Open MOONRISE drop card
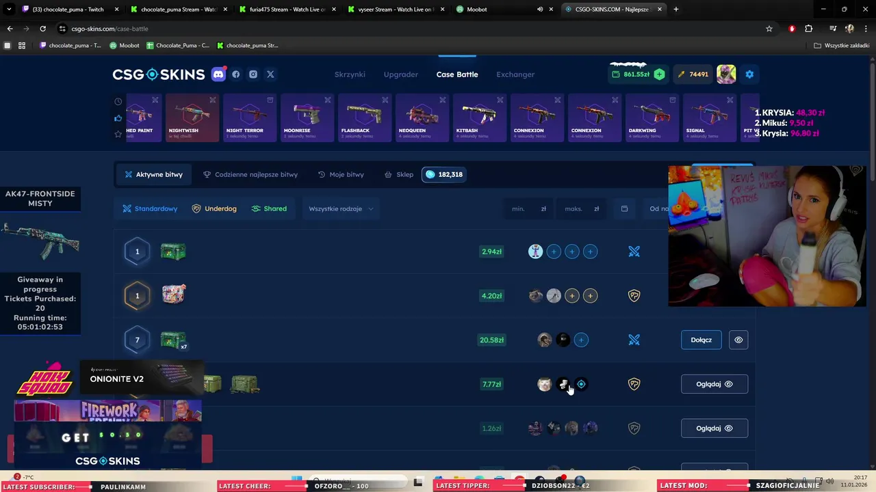 click(x=307, y=118)
